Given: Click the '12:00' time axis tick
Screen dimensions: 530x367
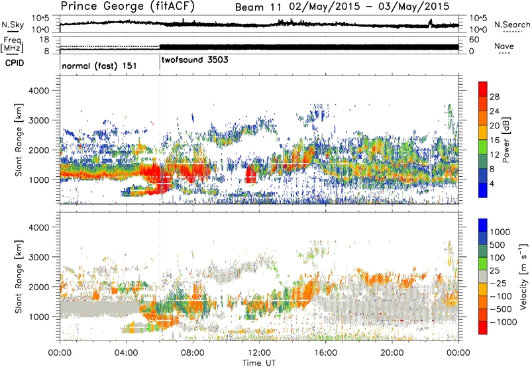Looking at the screenshot, I should coord(259,353).
